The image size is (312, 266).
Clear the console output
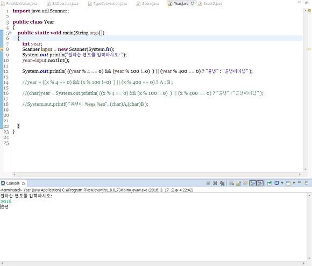click(x=232, y=183)
